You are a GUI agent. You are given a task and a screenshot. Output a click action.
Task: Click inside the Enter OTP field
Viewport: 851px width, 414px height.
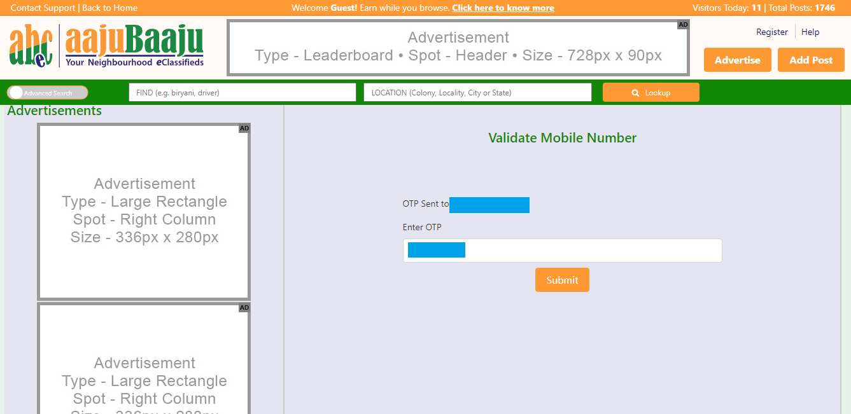[592, 251]
